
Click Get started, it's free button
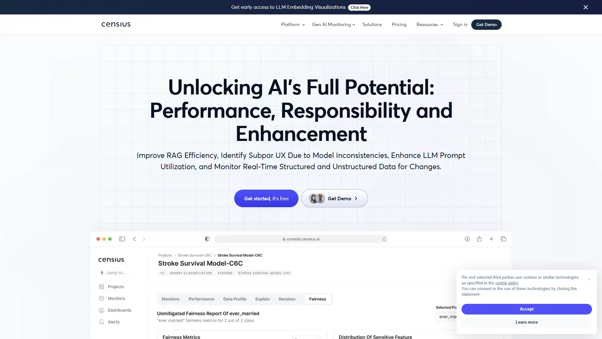[266, 198]
